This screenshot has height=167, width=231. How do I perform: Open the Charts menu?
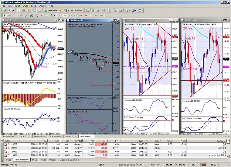pyautogui.click(x=25, y=6)
